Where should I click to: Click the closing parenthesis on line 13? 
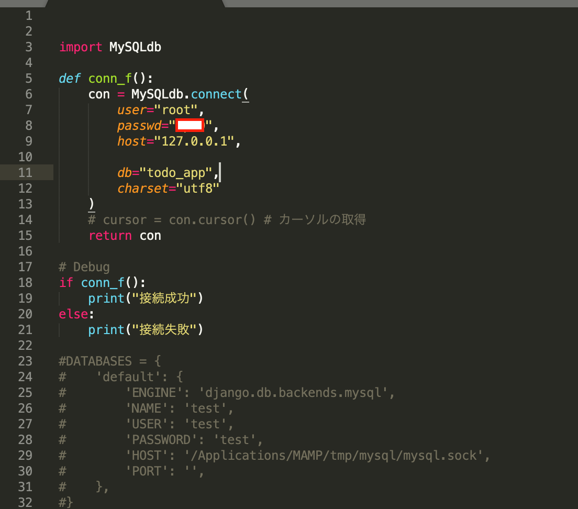[x=92, y=204]
